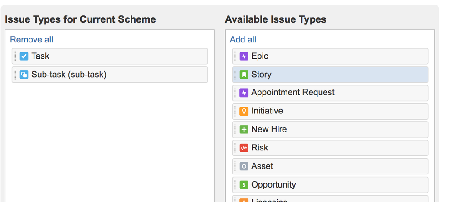Click the Add all link

click(243, 40)
